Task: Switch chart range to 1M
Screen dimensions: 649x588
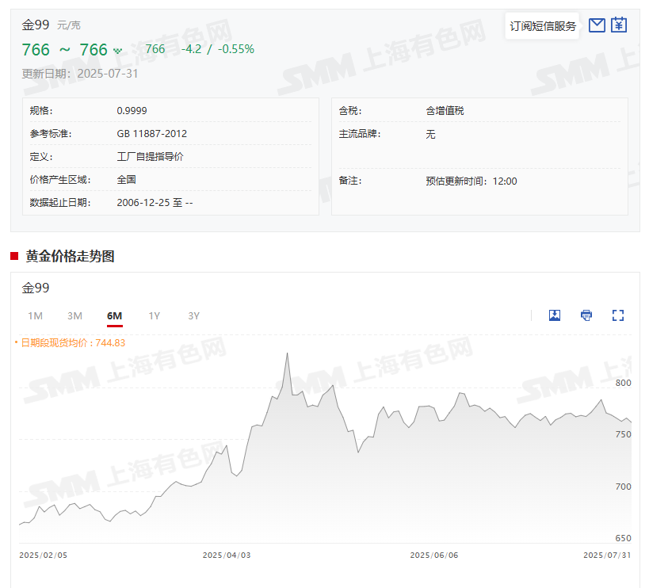Action: (35, 316)
